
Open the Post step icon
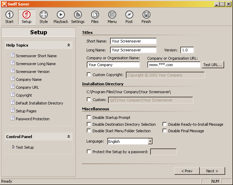tap(129, 15)
